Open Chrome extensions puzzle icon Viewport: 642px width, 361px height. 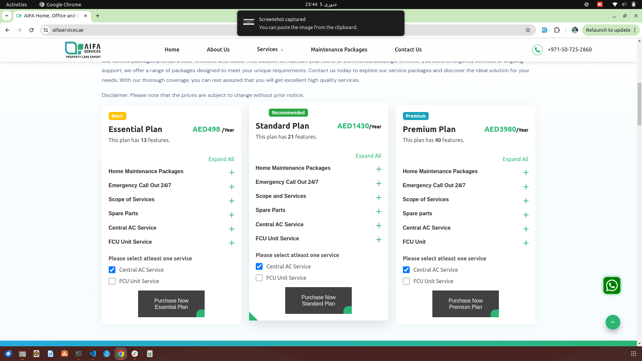[557, 30]
